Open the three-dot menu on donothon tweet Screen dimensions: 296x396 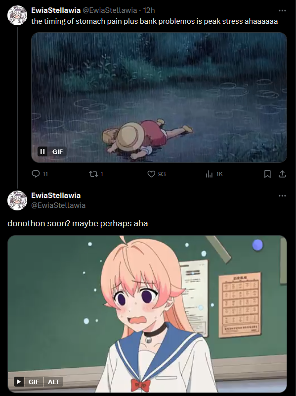tap(282, 196)
